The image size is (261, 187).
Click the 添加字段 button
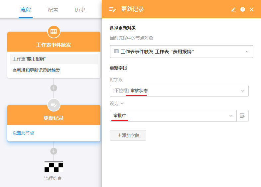coord(128,135)
